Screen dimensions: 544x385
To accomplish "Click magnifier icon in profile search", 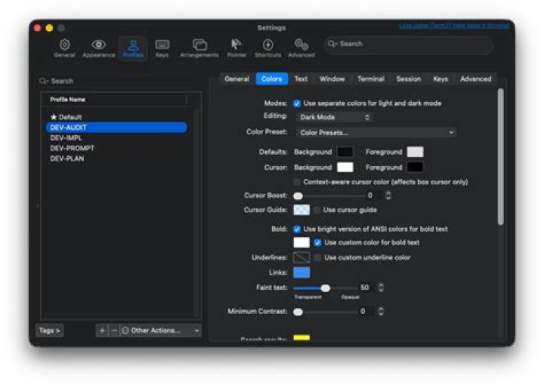I will tap(43, 81).
